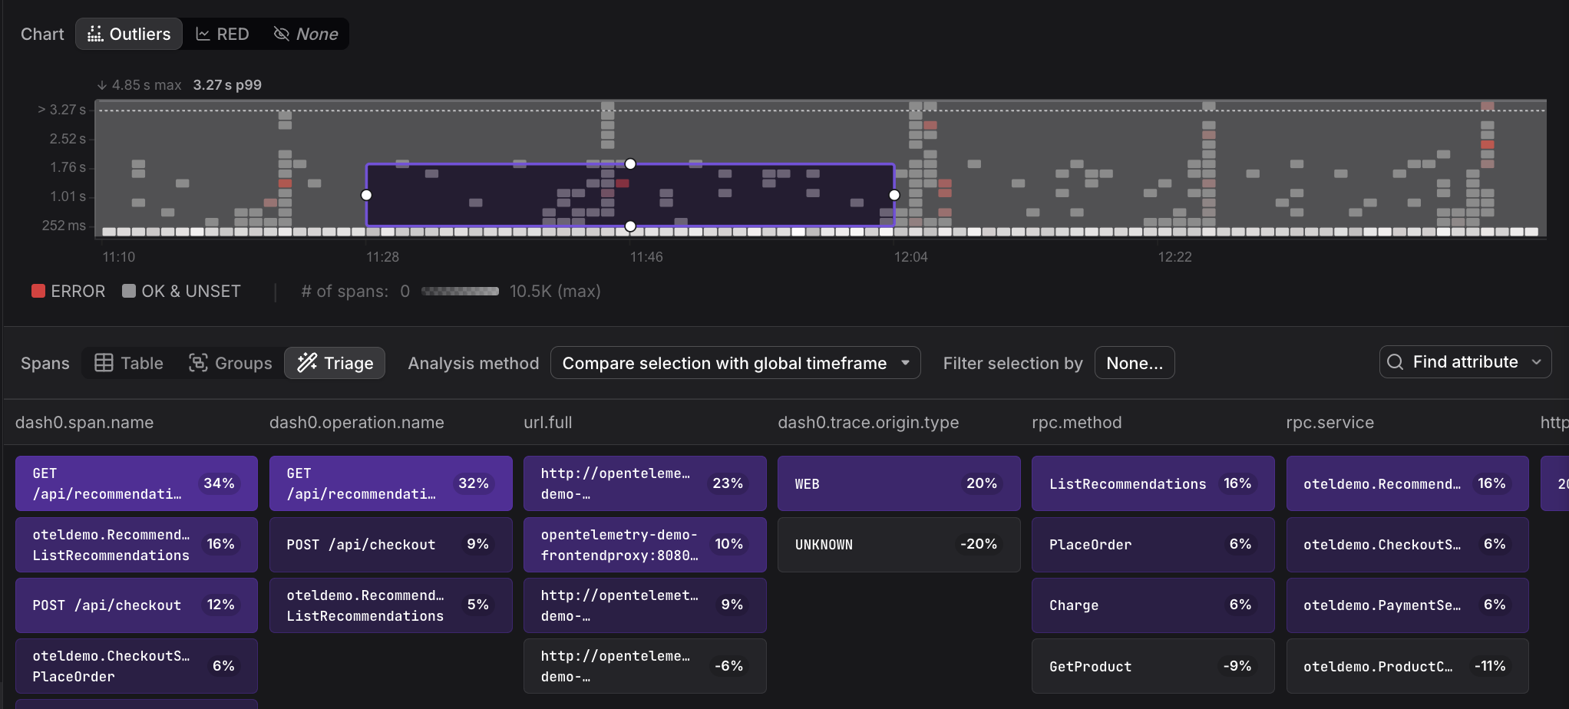
Task: Expand the Find attribute chevron
Action: (1536, 362)
